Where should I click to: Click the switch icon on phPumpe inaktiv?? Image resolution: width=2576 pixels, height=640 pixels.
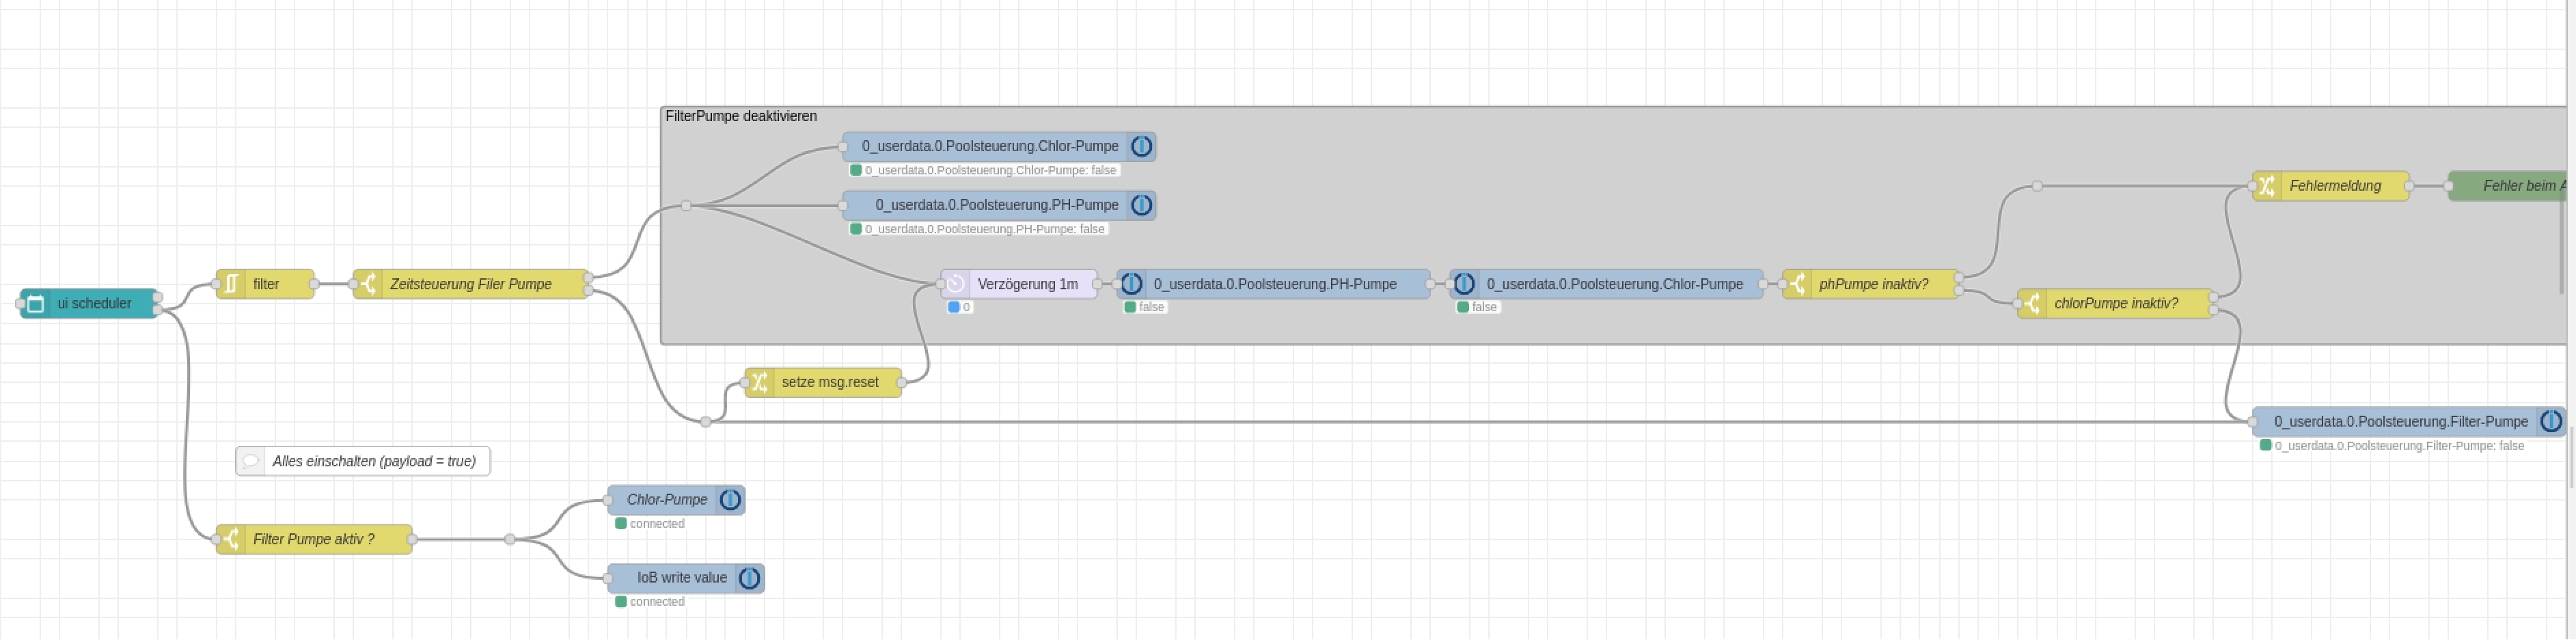[1797, 284]
